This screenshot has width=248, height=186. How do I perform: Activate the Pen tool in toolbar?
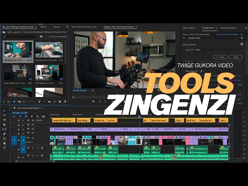click(x=4, y=134)
